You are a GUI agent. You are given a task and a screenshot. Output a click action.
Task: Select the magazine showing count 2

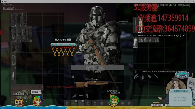pyautogui.click(x=19, y=47)
